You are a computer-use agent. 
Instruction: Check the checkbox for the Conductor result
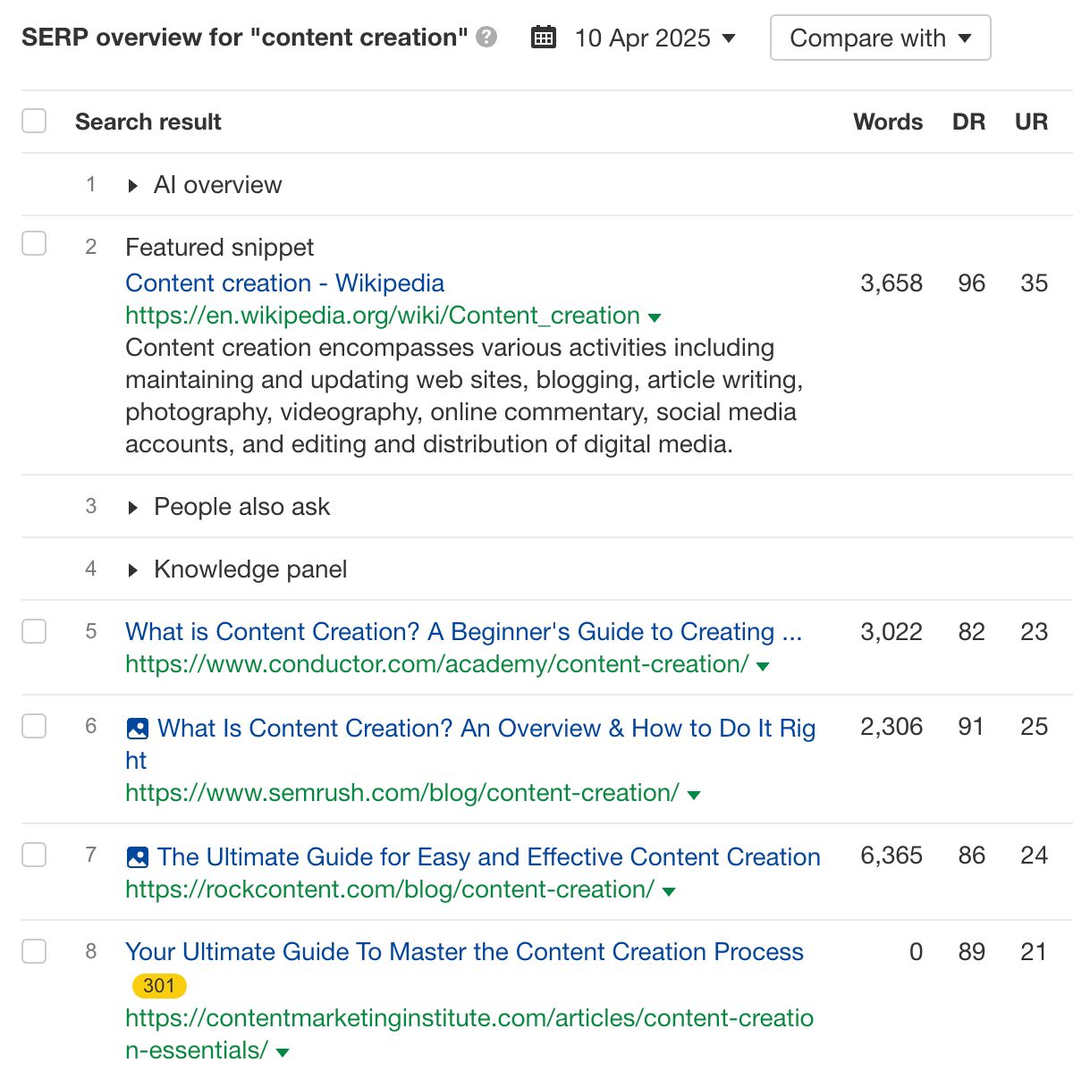click(x=33, y=631)
